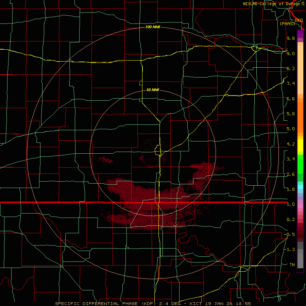Image resolution: width=306 pixels, height=306 pixels.
Task: Click the 1.0 value on the scale
Action: coord(291,204)
